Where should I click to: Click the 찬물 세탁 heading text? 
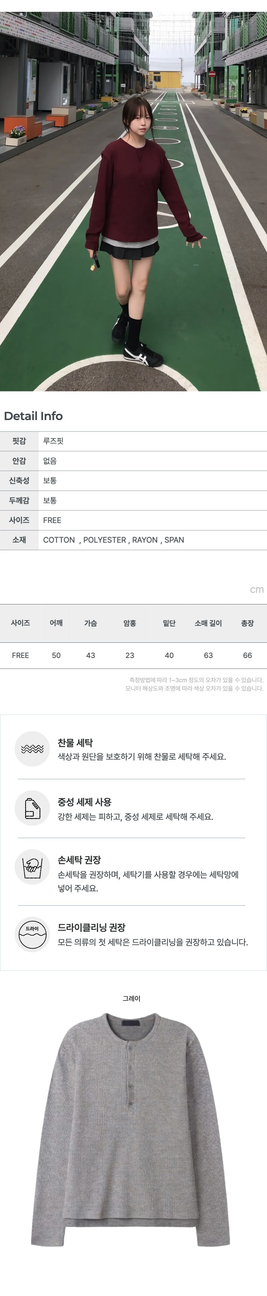(x=75, y=743)
